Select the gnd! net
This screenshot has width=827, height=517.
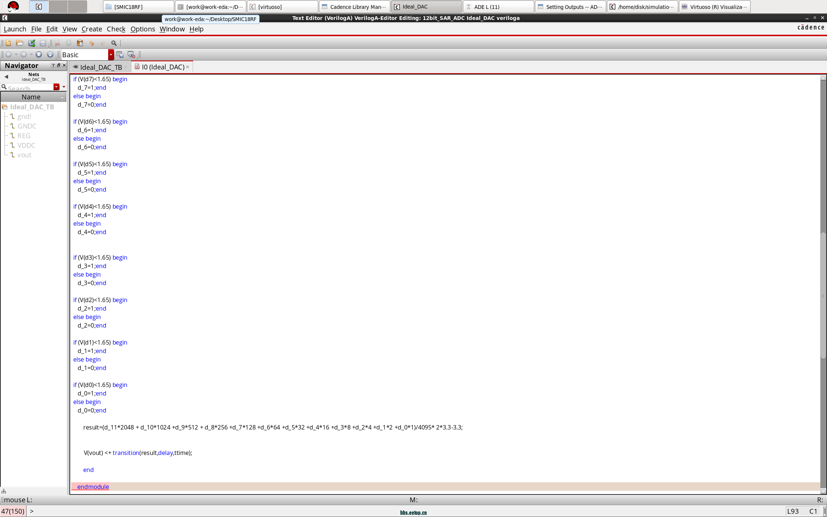(x=24, y=116)
